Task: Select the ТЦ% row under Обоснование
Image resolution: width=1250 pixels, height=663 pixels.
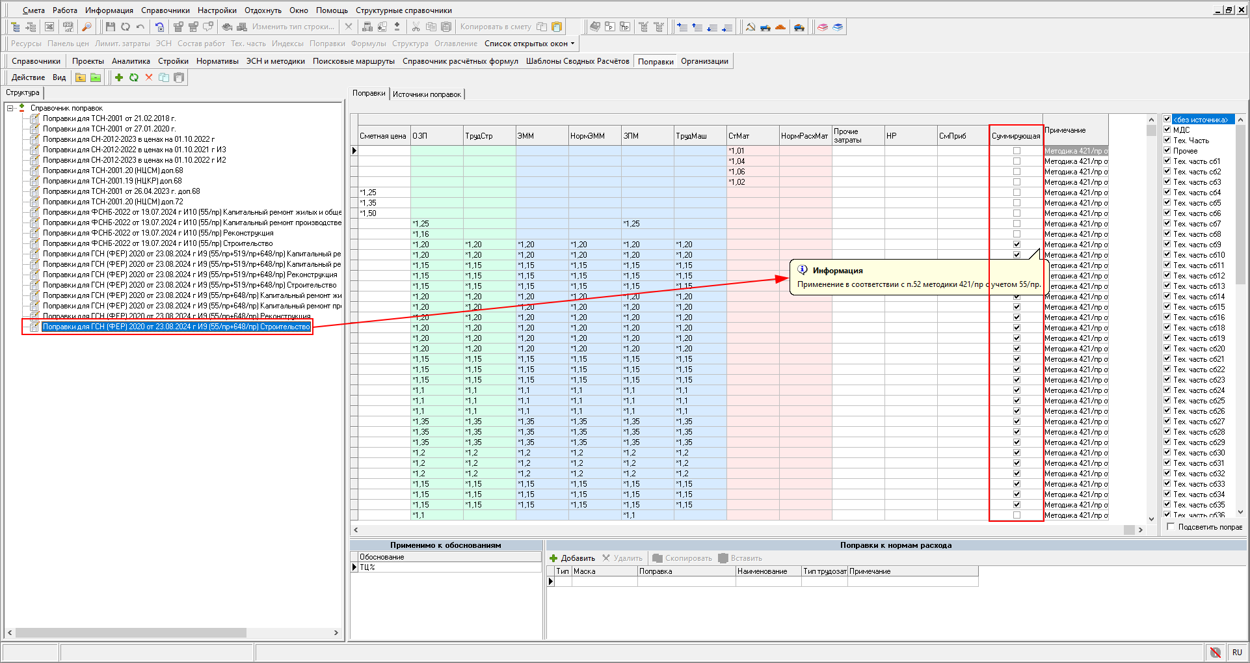Action: point(449,567)
